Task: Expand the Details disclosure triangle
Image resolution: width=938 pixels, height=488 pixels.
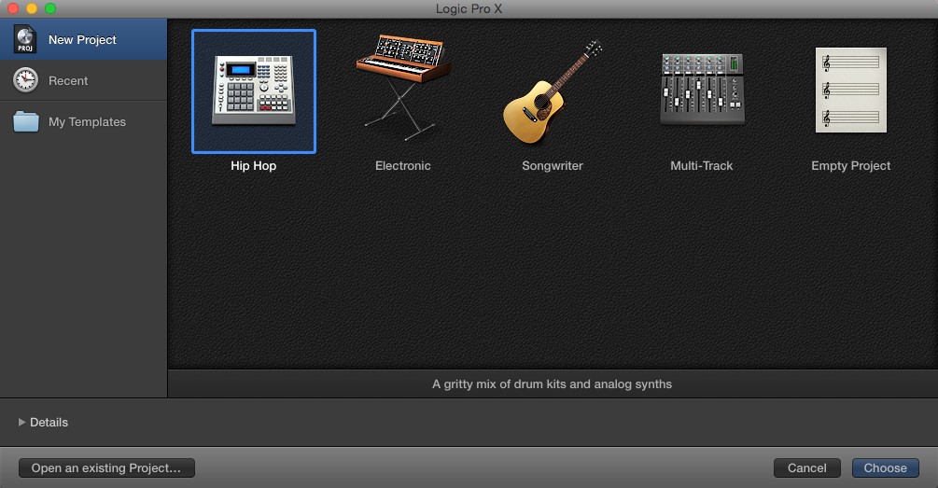Action: 21,422
